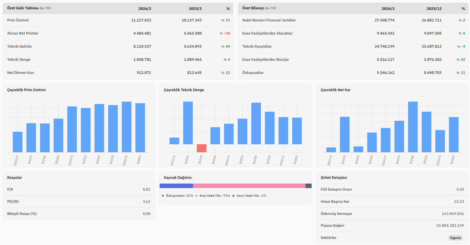This screenshot has height=245, width=470.
Task: Click the Prim Üretimi row label
Action: 18,20
